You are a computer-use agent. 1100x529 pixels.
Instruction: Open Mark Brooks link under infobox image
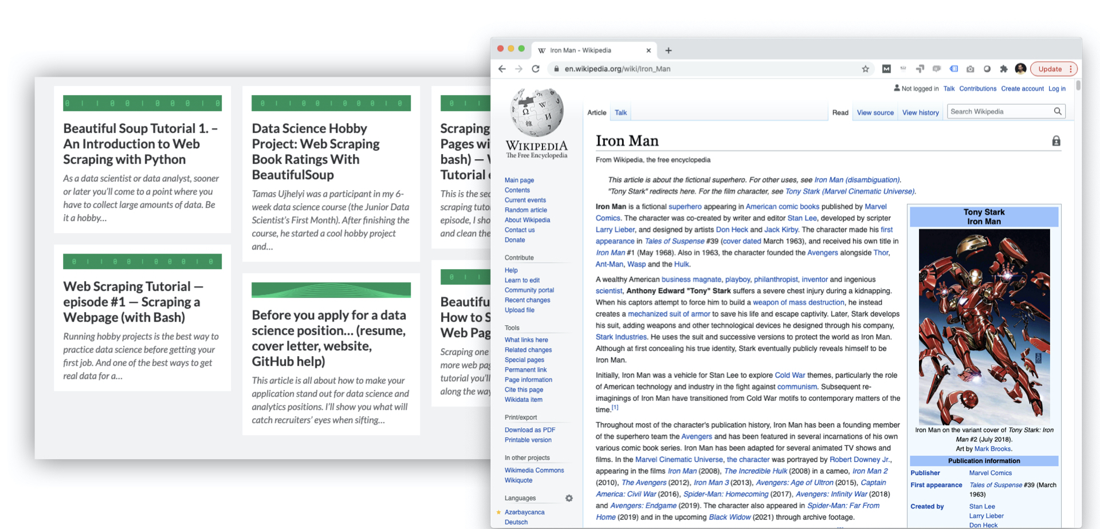tap(992, 449)
